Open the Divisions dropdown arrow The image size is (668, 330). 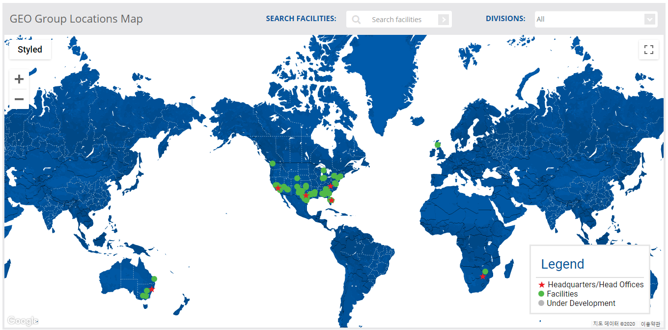650,20
